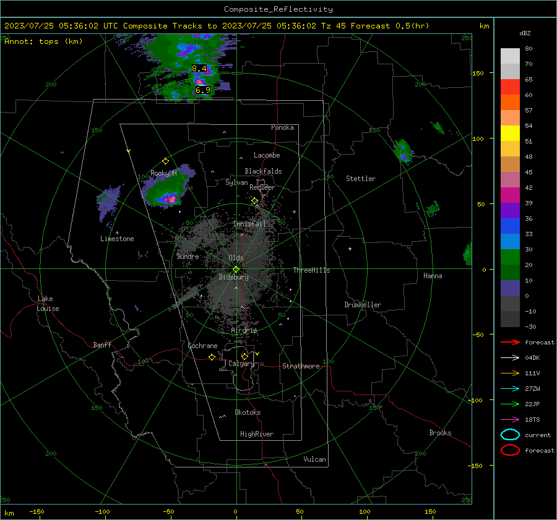The image size is (557, 520).
Task: Click the Limestone label
Action: coord(117,239)
